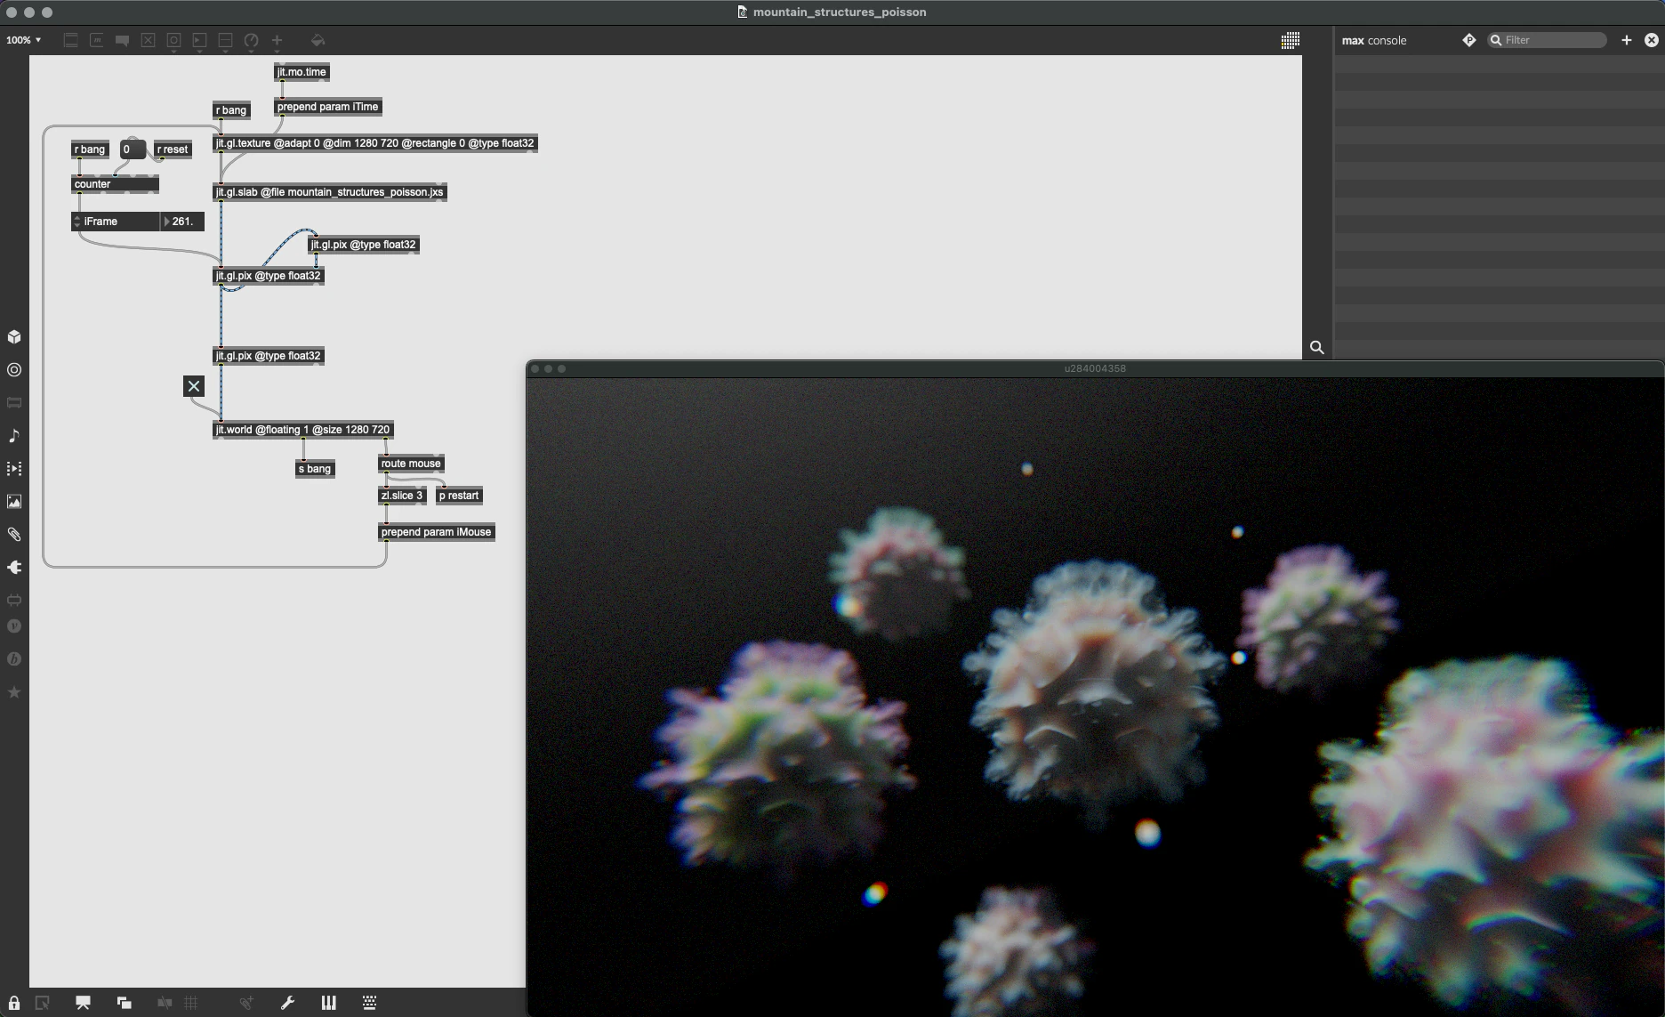
Task: Add a message box from toolbar
Action: tap(97, 40)
